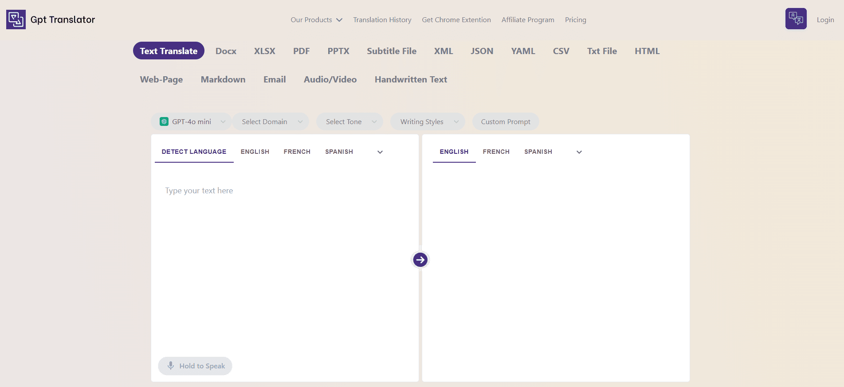Go to Translation History page
The width and height of the screenshot is (844, 387).
pyautogui.click(x=382, y=20)
